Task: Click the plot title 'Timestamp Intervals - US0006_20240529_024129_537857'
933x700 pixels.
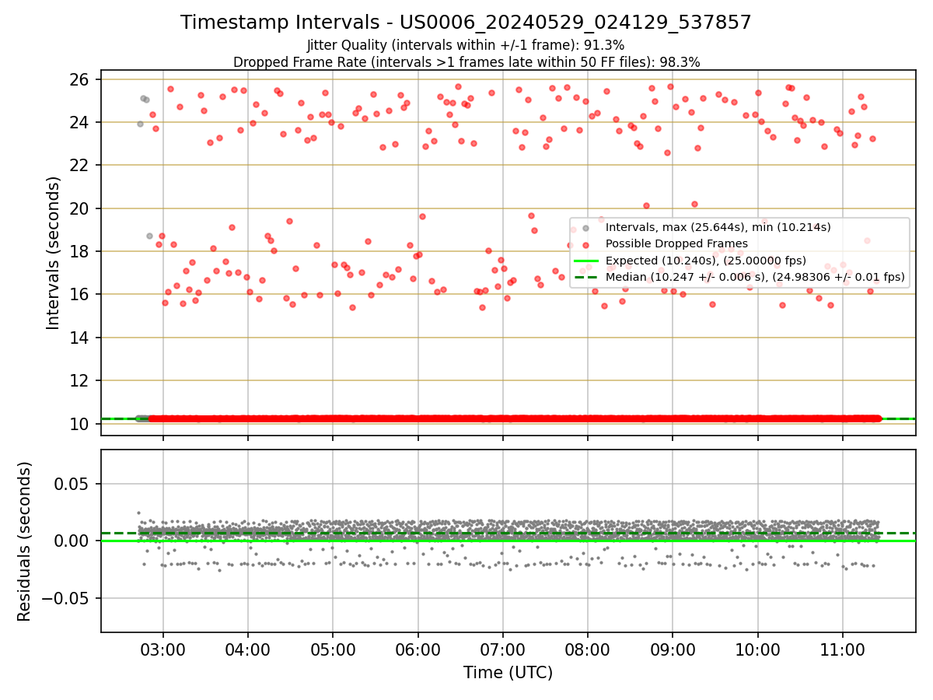Action: (x=466, y=23)
